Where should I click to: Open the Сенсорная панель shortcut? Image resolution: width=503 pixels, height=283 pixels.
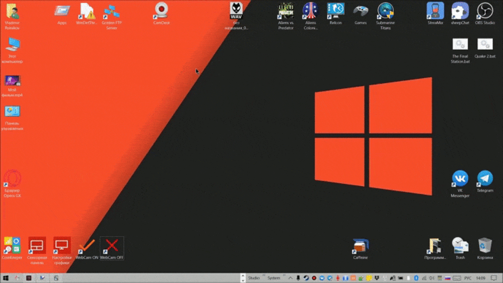tap(37, 251)
